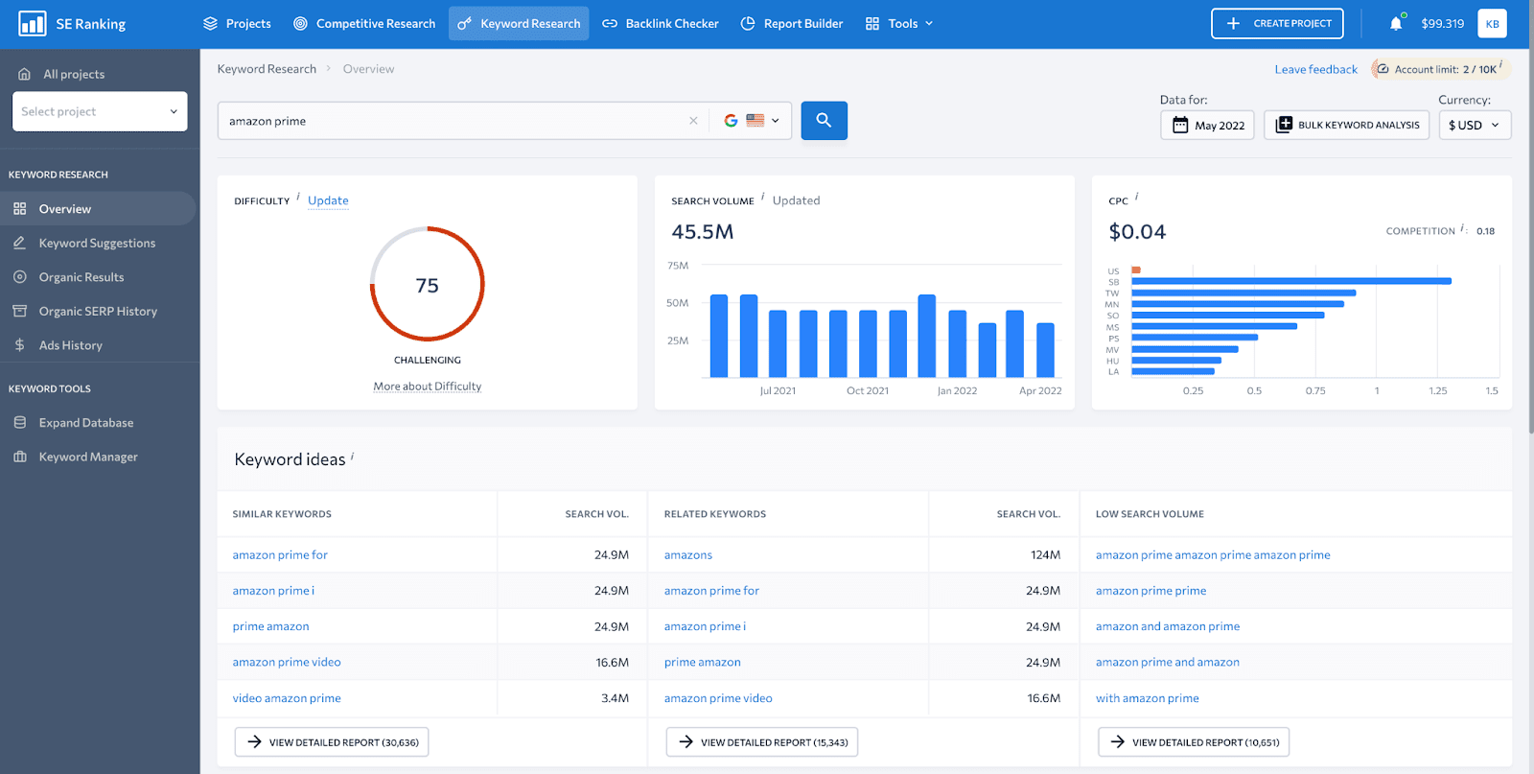
Task: Open the 'amazons' related keyword
Action: tap(688, 554)
